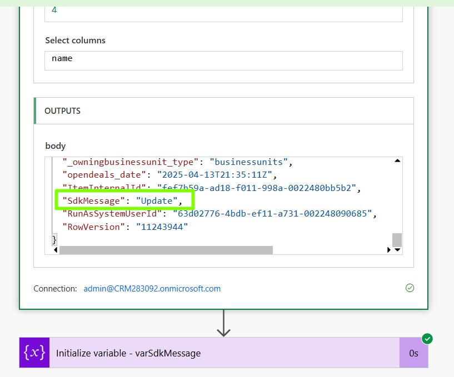
Task: Click the "RunAsSystemUserId" key
Action: coord(112,214)
